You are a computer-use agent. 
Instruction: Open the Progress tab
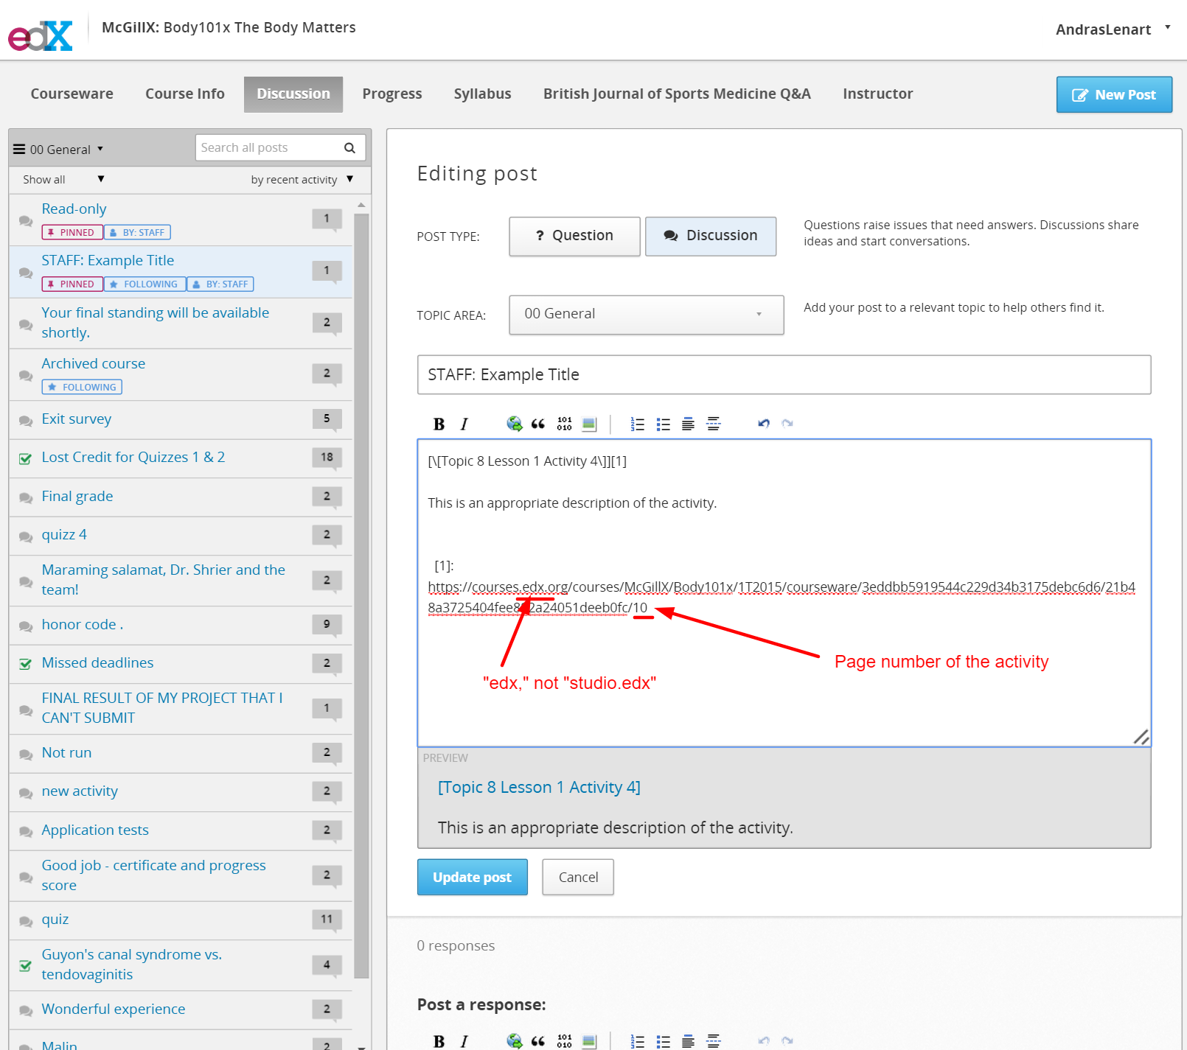pyautogui.click(x=392, y=94)
